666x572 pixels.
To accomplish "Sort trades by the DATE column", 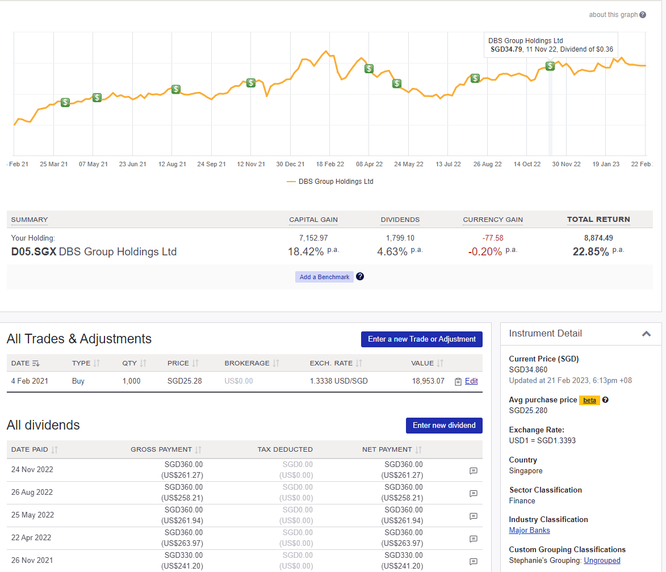I will tap(25, 363).
